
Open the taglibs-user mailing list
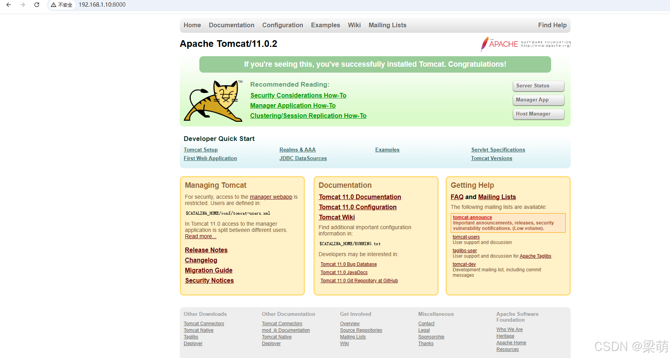tap(465, 251)
